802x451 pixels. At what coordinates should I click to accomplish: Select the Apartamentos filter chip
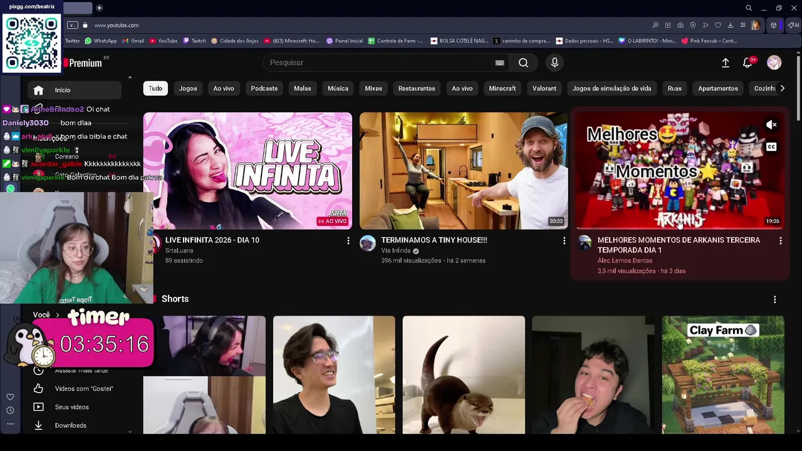[718, 88]
